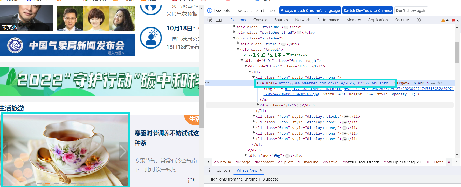This screenshot has width=461, height=187.
Task: Open the drawer's three-dot menu beside Console
Action: coord(210,170)
